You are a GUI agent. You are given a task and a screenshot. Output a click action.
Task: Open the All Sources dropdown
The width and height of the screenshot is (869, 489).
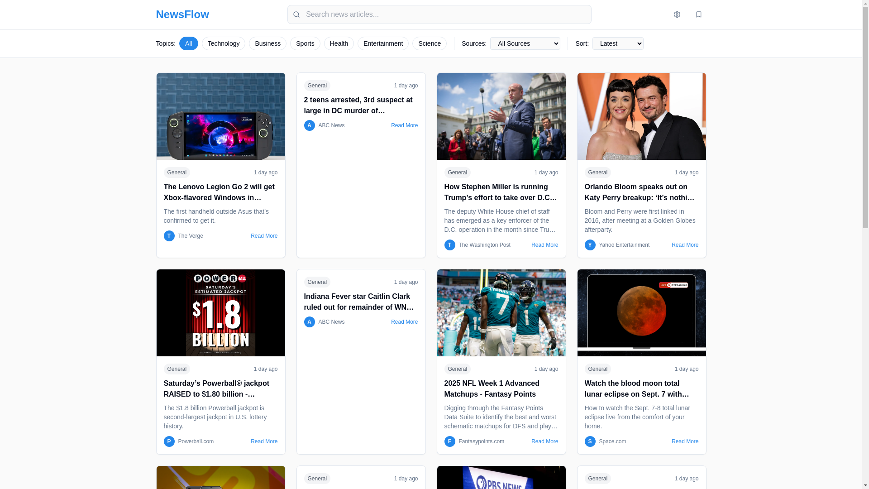(525, 43)
